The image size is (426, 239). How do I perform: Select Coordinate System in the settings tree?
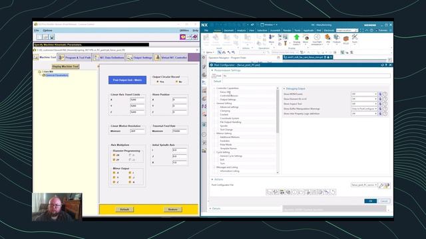pyautogui.click(x=230, y=118)
